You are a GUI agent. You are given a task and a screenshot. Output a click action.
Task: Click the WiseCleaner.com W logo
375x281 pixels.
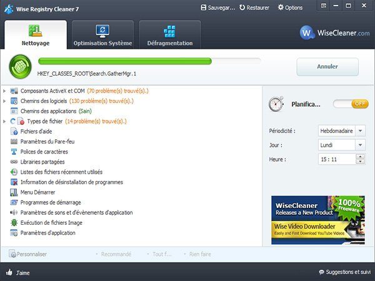tap(307, 32)
